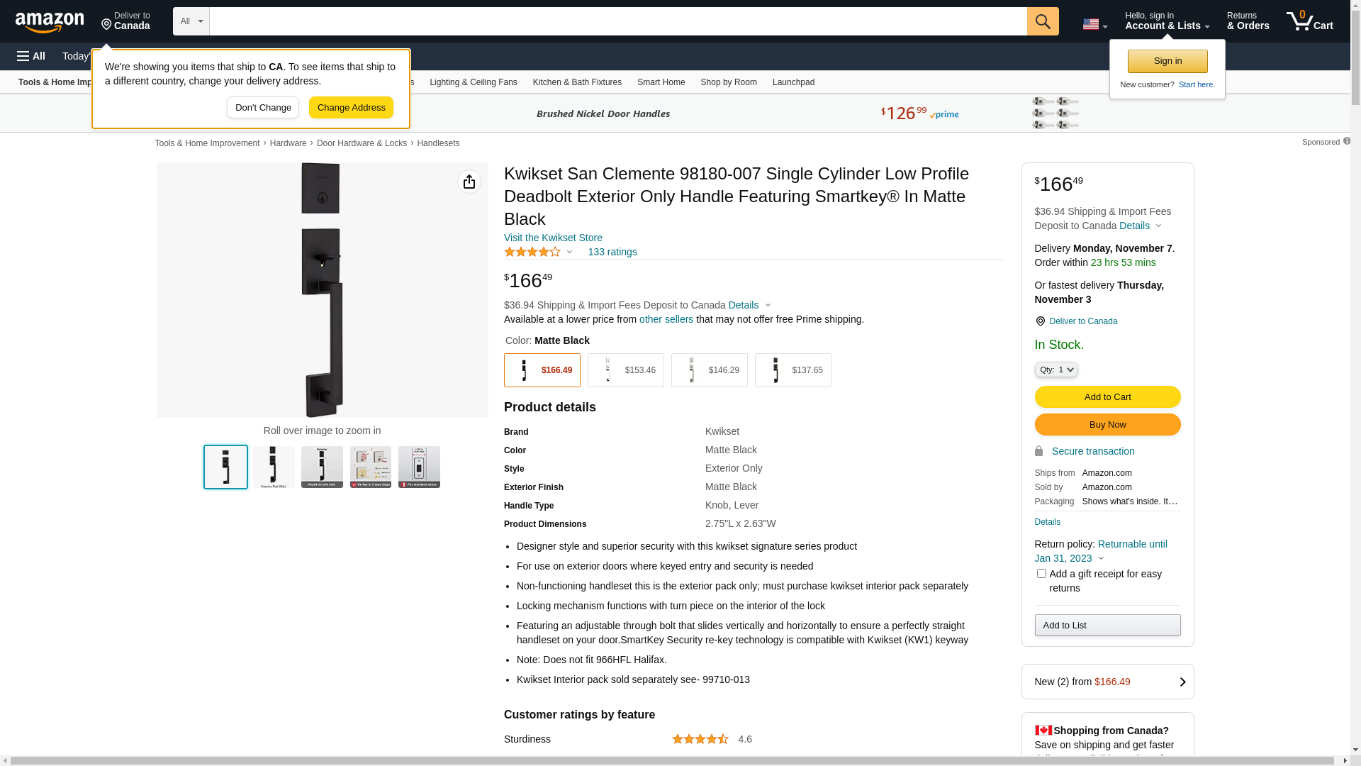Select the $146.29 color swatch
Screen dimensions: 1361x766
[x=709, y=370]
